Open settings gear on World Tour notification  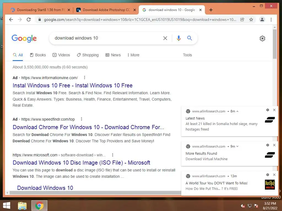[268, 174]
